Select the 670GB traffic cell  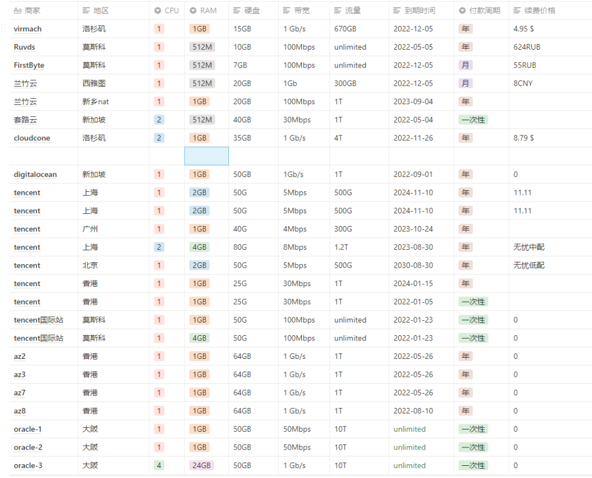[359, 29]
